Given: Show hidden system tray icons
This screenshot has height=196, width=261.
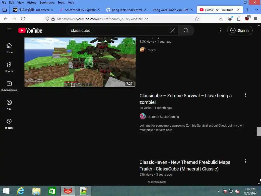Looking at the screenshot, I should (x=218, y=191).
